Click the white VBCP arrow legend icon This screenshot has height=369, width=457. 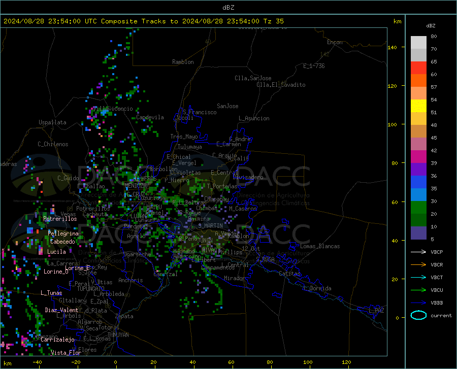pyautogui.click(x=418, y=252)
